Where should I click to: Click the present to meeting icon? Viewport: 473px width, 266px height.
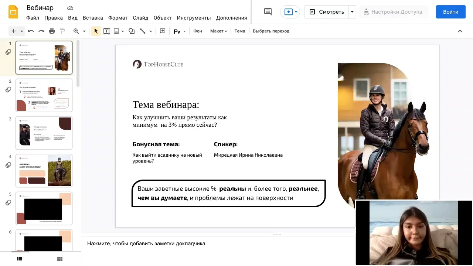coord(288,12)
